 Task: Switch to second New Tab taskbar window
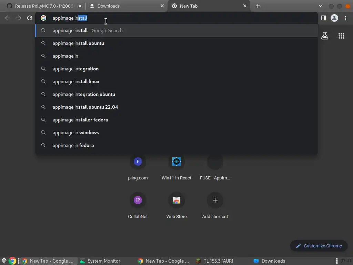[x=164, y=261]
